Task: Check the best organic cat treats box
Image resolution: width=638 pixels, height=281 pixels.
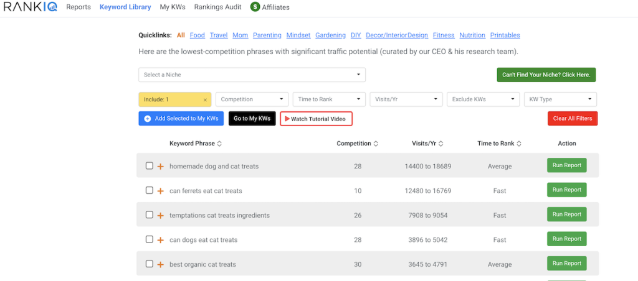Action: point(150,264)
